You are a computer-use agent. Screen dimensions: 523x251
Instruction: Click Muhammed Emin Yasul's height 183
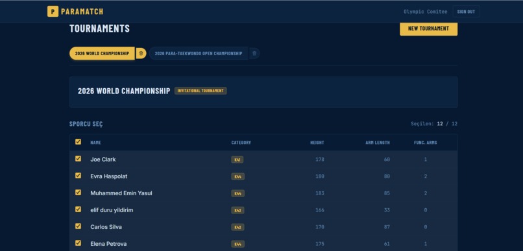pyautogui.click(x=320, y=193)
